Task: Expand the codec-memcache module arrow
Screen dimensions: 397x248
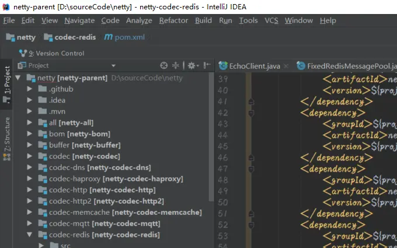Action: point(29,212)
